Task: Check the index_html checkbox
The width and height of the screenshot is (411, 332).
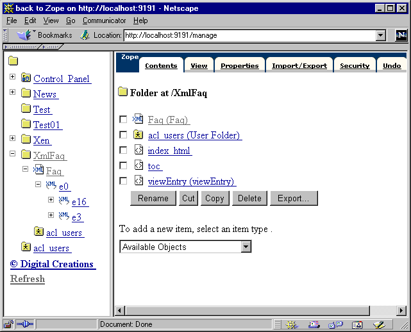Action: click(x=123, y=150)
